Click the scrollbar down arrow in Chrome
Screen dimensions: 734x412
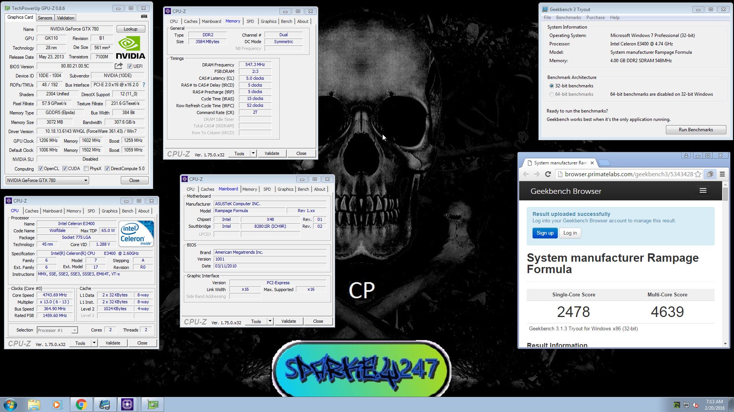point(725,344)
